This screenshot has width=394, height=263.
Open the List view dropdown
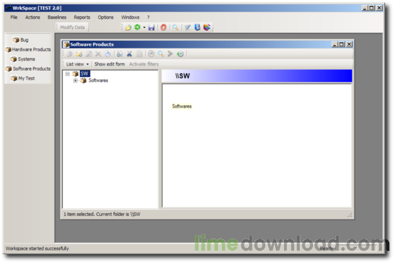pyautogui.click(x=77, y=64)
